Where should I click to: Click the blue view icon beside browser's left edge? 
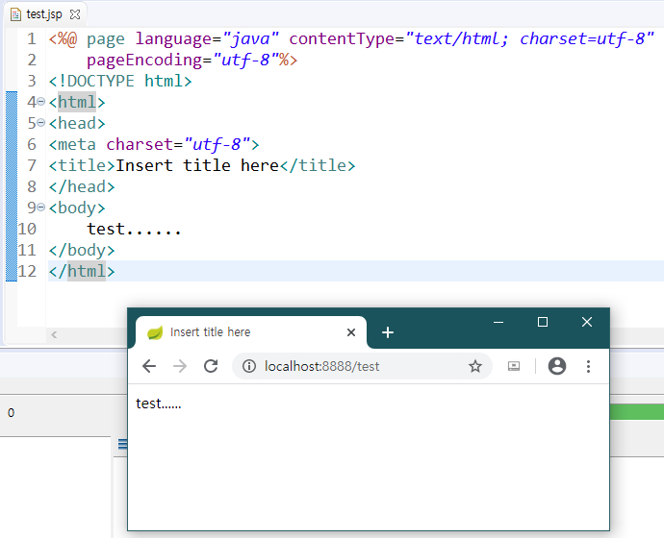[x=122, y=444]
